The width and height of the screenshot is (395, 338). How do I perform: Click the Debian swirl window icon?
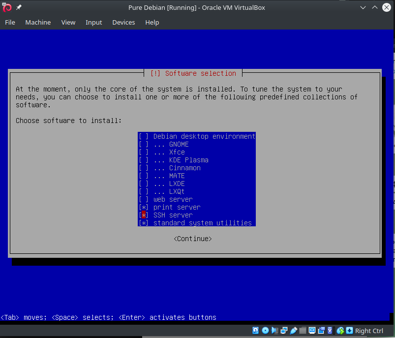[7, 7]
